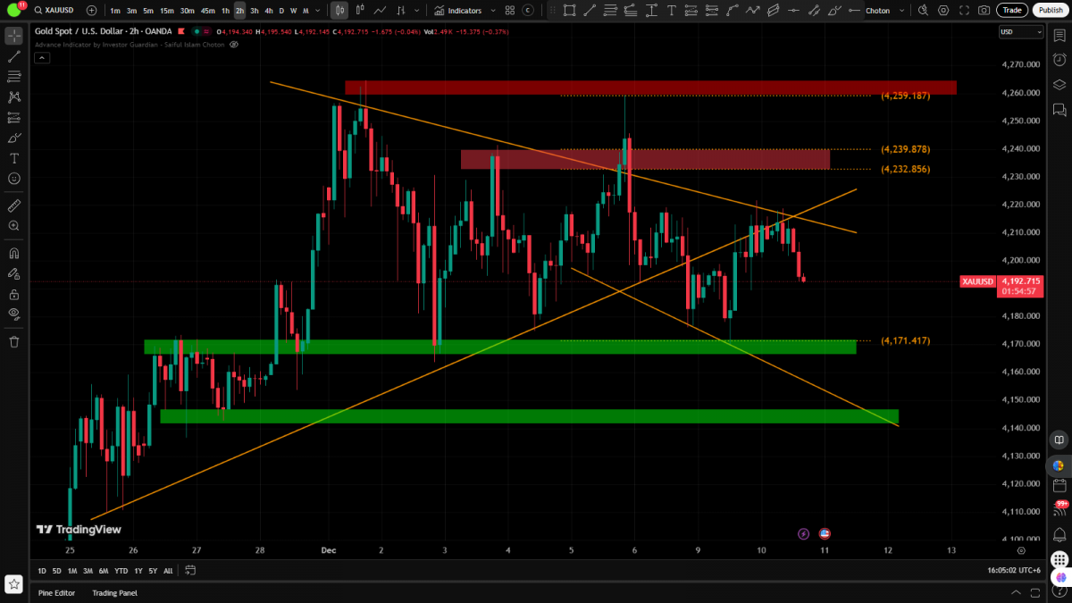Toggle hide all drawings eye in sidebar
Image resolution: width=1072 pixels, height=603 pixels.
click(x=14, y=314)
